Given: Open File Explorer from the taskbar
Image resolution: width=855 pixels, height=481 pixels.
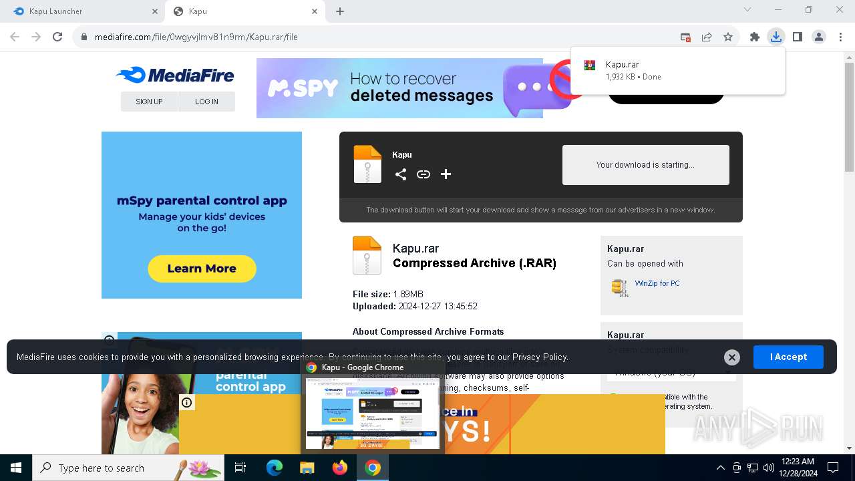Looking at the screenshot, I should tap(307, 468).
